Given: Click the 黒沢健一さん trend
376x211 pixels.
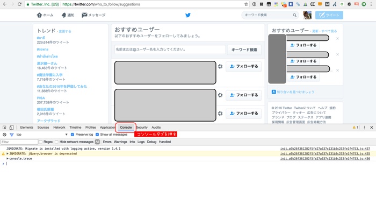Looking at the screenshot, I should coord(47,64).
